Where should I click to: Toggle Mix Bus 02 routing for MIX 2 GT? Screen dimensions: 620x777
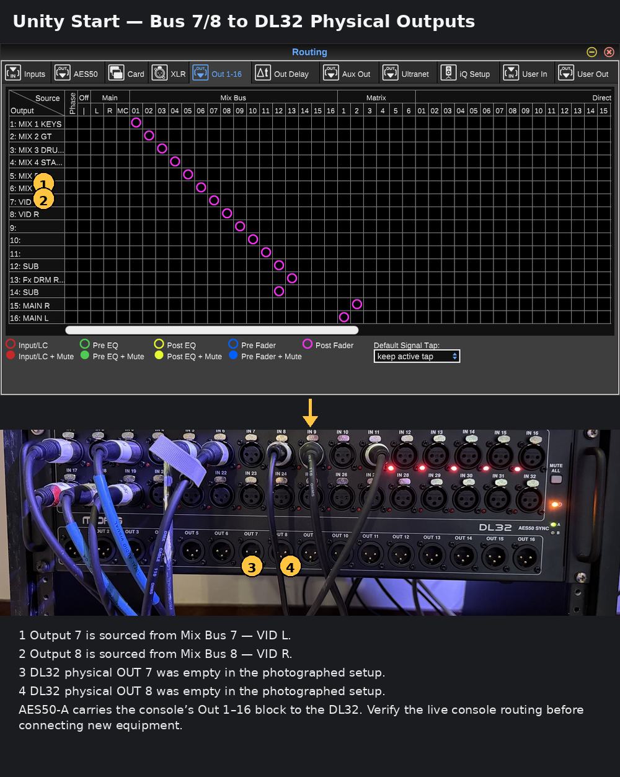pos(149,136)
